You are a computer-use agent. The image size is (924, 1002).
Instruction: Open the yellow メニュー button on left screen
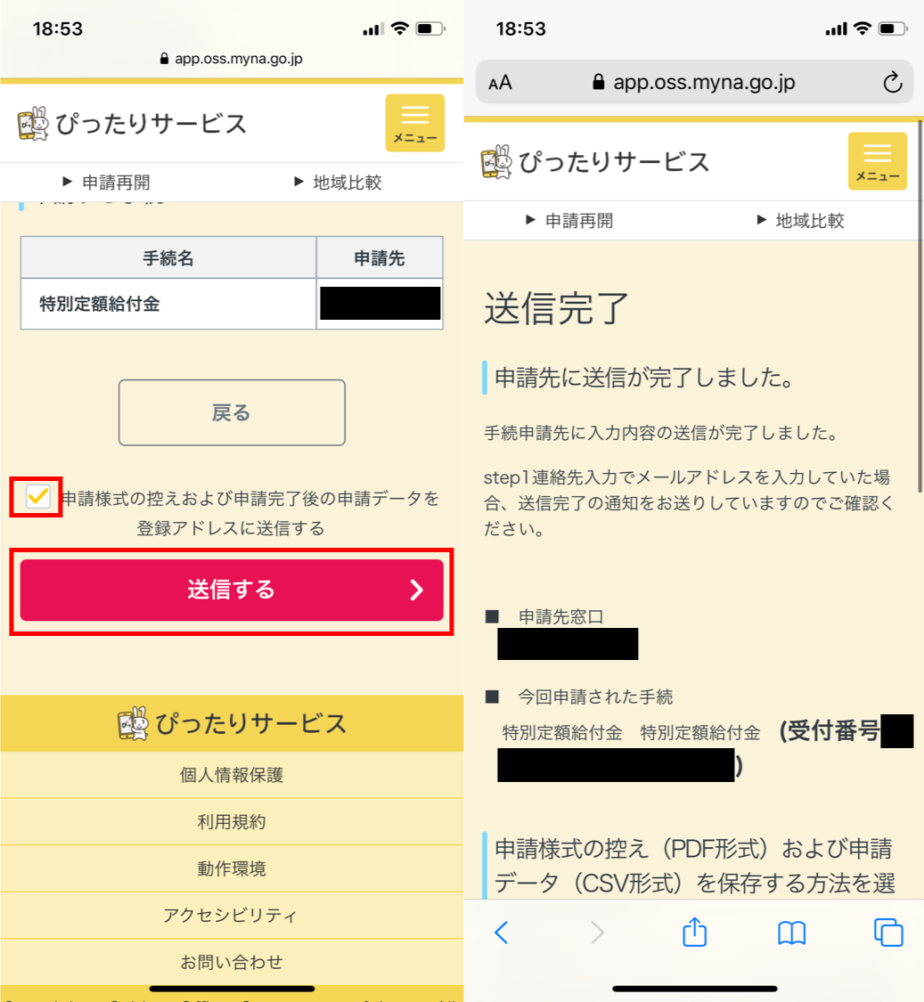(x=414, y=123)
